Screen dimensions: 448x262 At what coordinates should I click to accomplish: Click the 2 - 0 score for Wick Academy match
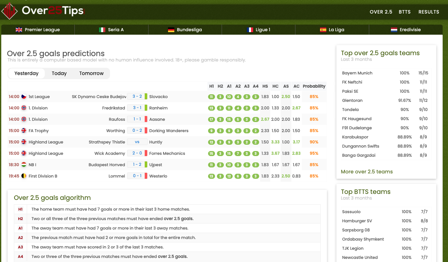point(137,153)
